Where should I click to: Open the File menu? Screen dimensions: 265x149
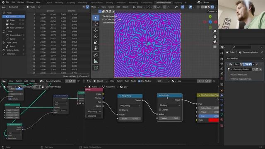[x=7, y=2]
